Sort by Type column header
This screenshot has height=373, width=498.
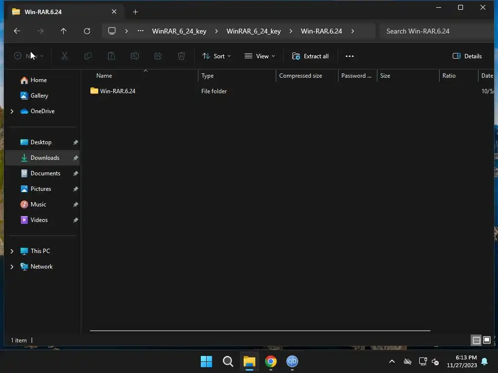pos(237,76)
